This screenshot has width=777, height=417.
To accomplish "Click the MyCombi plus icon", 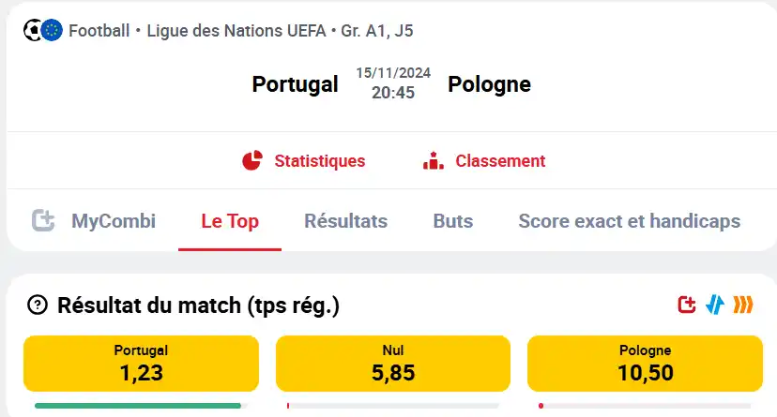I will click(43, 220).
